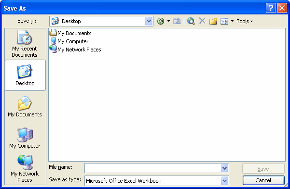
Task: Open My Computer from the places bar
Action: pyautogui.click(x=25, y=138)
